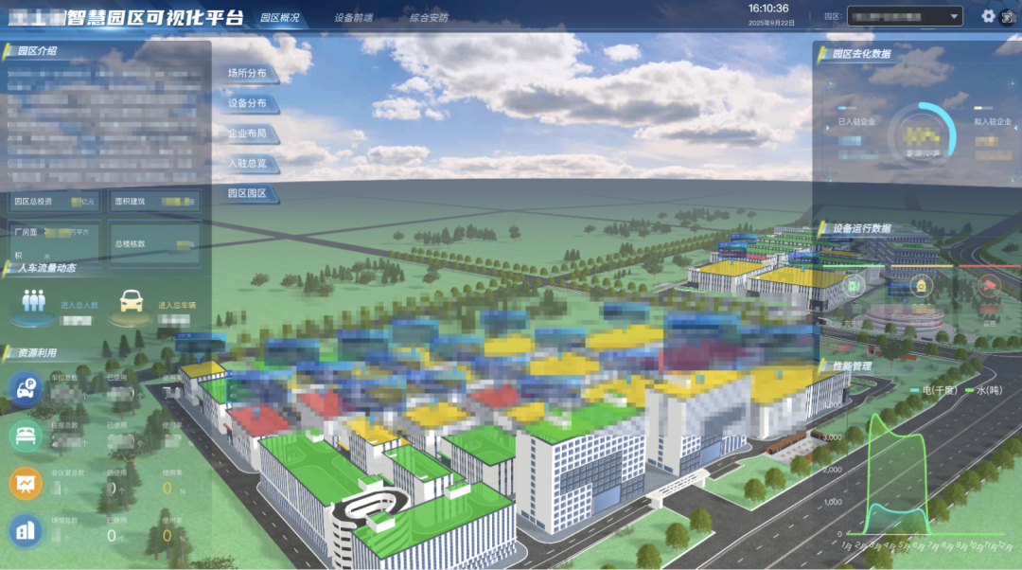Click the 性能管理 panel header

(852, 365)
